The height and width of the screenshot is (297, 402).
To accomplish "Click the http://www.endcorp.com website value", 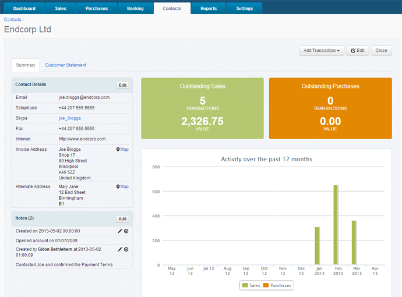I will pos(82,139).
